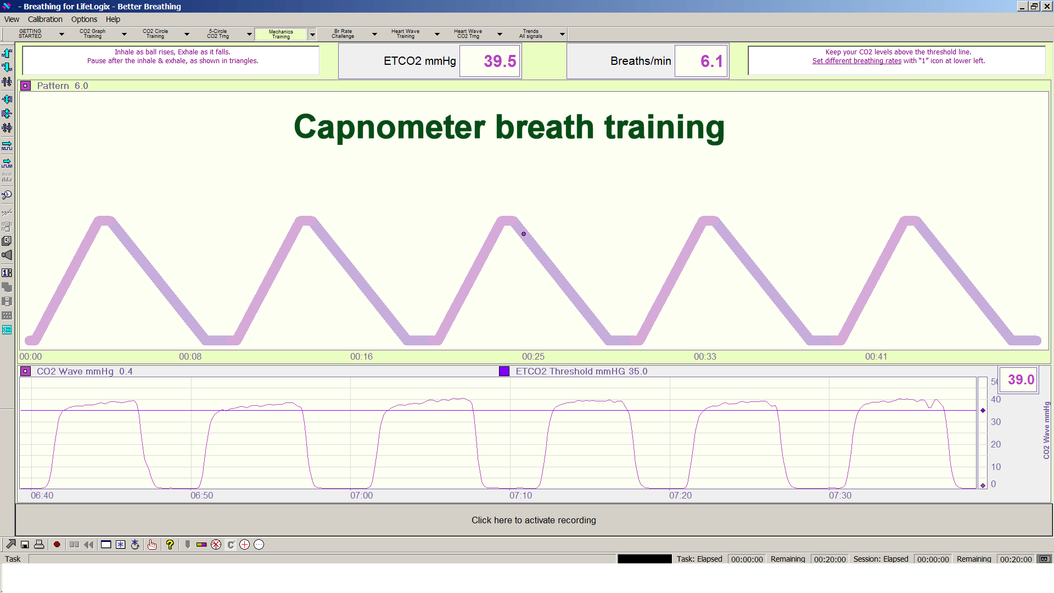Click the increase amplitude up-arrow wave icon

click(7, 53)
